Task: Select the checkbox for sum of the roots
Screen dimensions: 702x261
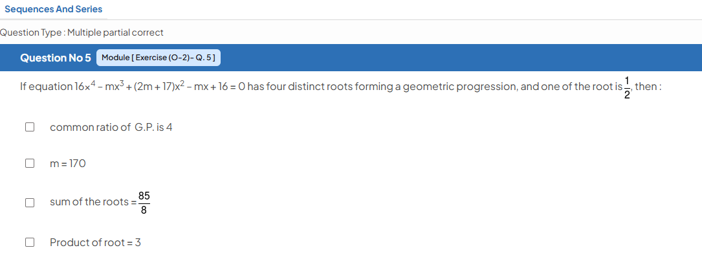Action: tap(30, 203)
